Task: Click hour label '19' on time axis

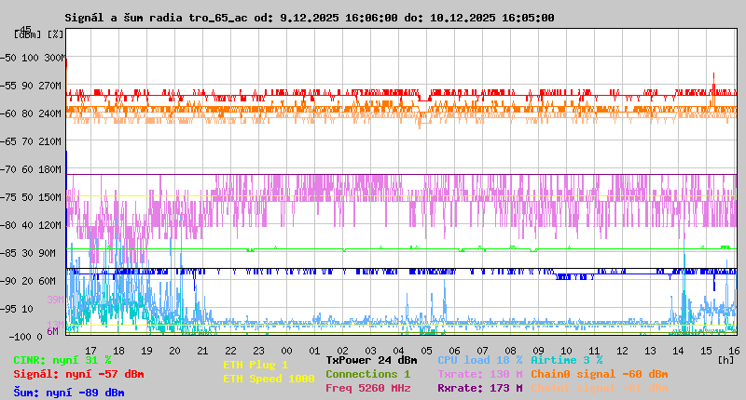Action: coord(147,351)
